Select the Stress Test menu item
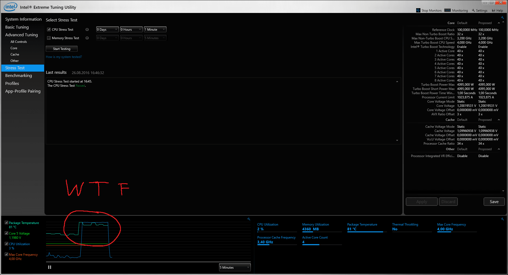The image size is (508, 275). 23,68
